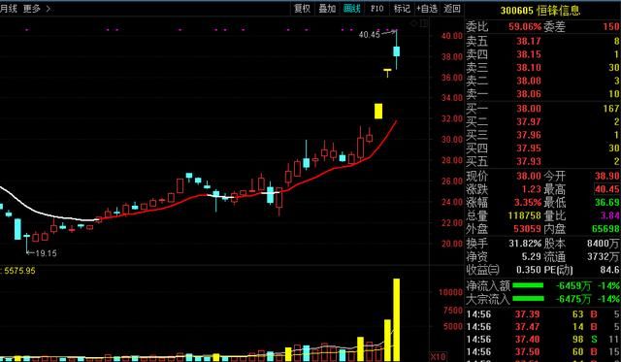Open F10 company info
This screenshot has width=621, height=362.
point(377,9)
